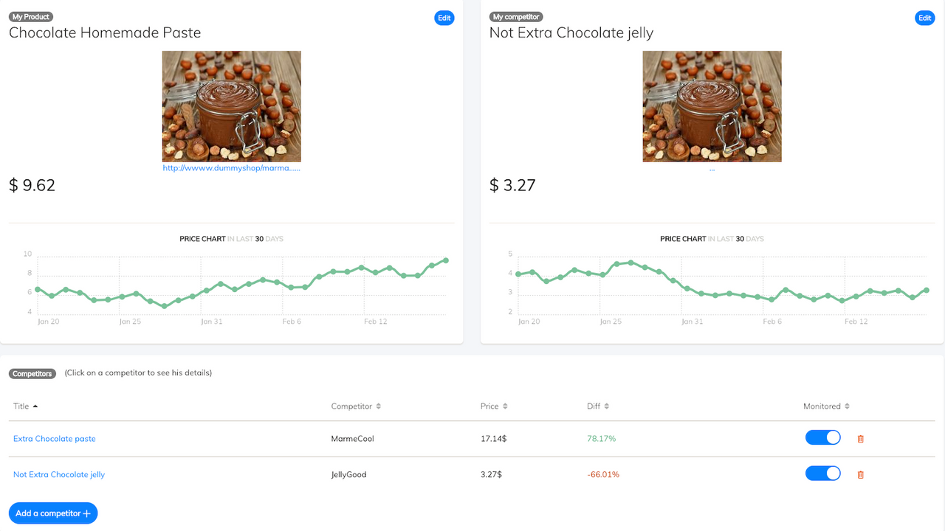This screenshot has width=945, height=531.
Task: Click the sort icon beside Monitored column
Action: [x=848, y=406]
